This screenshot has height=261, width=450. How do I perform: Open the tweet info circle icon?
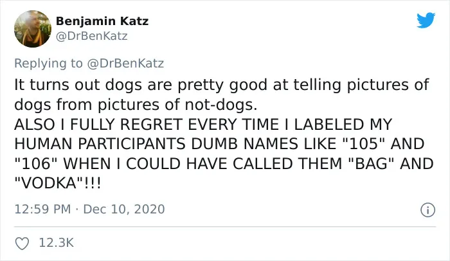[428, 210]
